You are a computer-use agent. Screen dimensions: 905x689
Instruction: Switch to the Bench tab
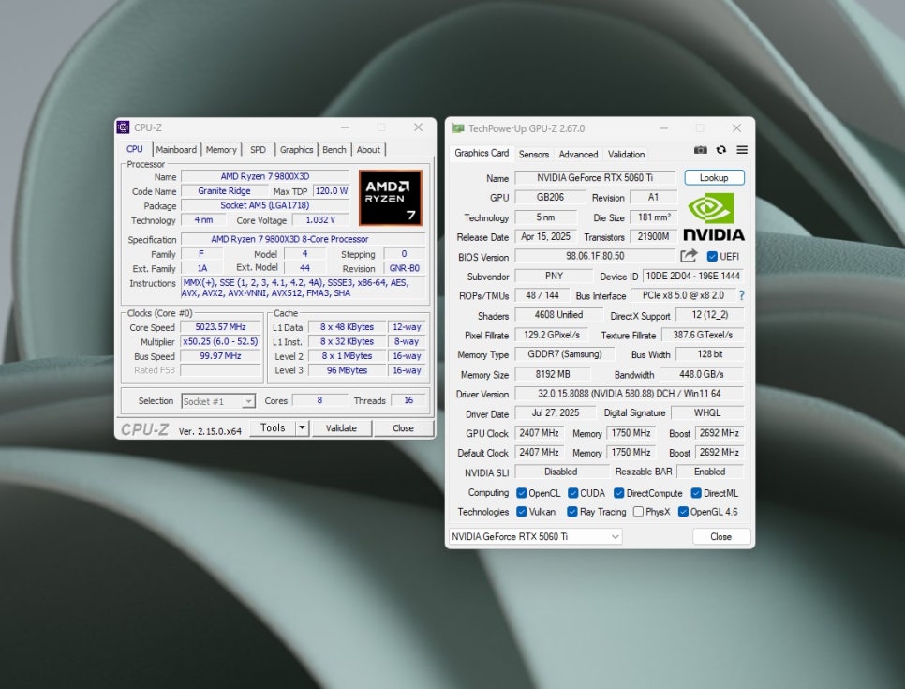click(334, 150)
